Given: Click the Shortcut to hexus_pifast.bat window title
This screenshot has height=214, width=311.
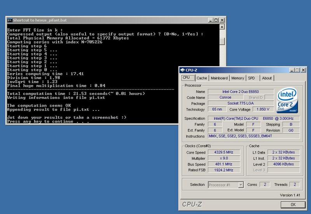Looking at the screenshot, I should [40, 20].
